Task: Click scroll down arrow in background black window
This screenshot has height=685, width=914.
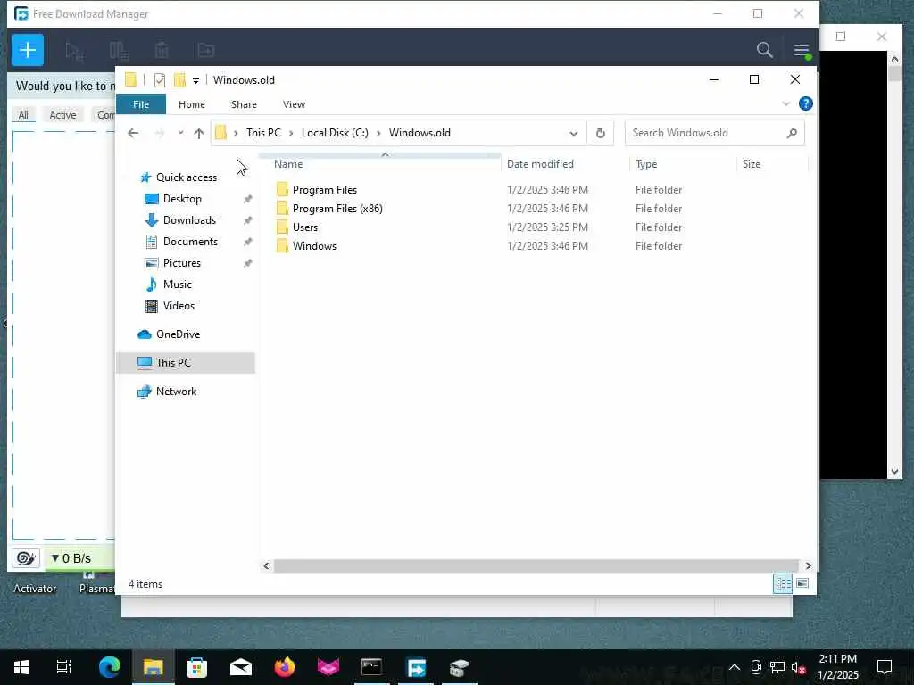Action: (x=894, y=472)
